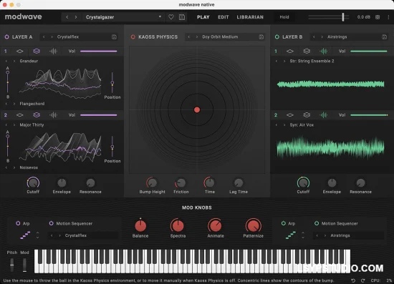The height and width of the screenshot is (284, 394).
Task: Click the Layer A Cutoff knob
Action: 33,183
